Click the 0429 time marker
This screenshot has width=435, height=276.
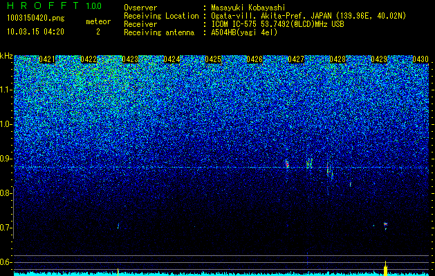(379, 59)
